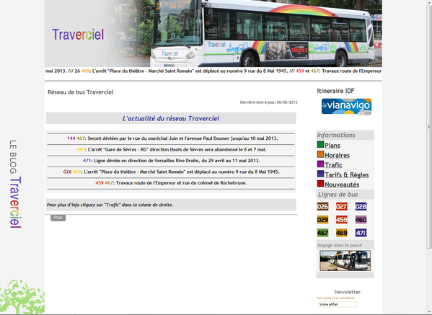Viewport: 432px width, 315px height.
Task: Click the Lignes de bus heading
Action: [338, 195]
